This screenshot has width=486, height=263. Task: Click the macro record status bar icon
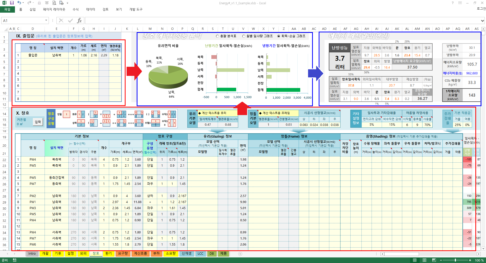click(x=15, y=260)
